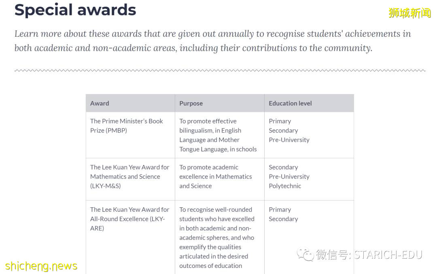
Task: Click the Lee Kuan Yew Mathematics and Science award cell
Action: click(x=129, y=177)
